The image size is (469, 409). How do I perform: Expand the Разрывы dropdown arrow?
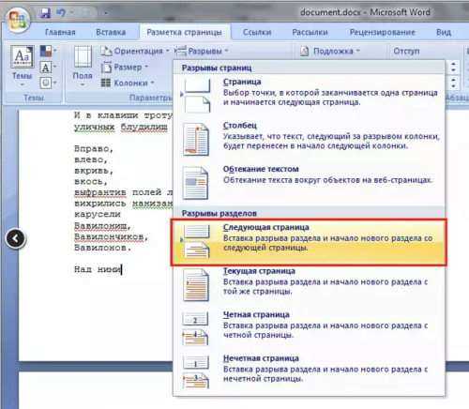click(226, 51)
